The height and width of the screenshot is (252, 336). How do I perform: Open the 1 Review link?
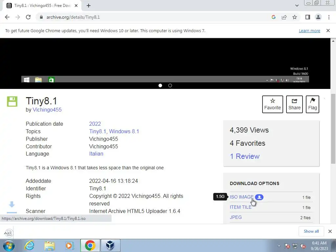244,157
